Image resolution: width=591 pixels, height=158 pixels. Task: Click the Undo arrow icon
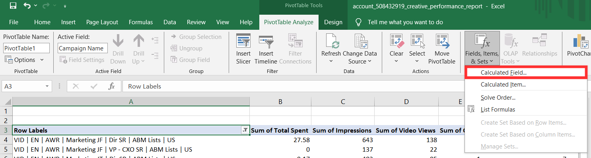click(x=27, y=6)
